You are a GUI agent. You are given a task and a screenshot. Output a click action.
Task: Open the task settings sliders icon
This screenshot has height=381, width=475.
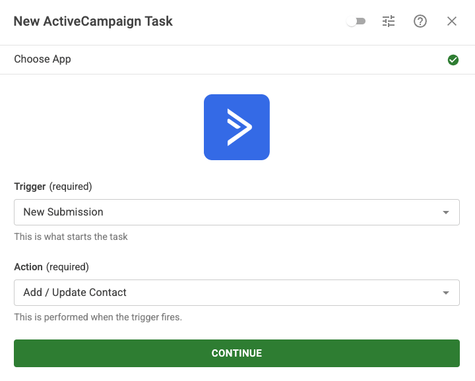(389, 22)
